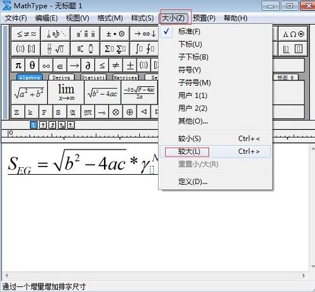Open the spaces and ellipses palette
315x292 pixels.
(55, 33)
